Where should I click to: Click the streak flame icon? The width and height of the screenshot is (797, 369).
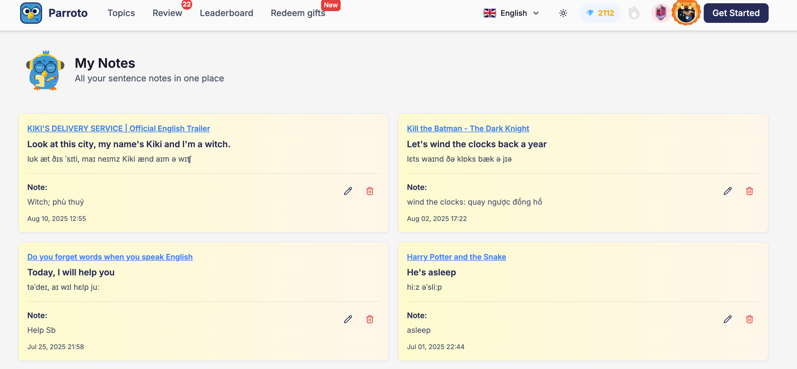pyautogui.click(x=634, y=13)
